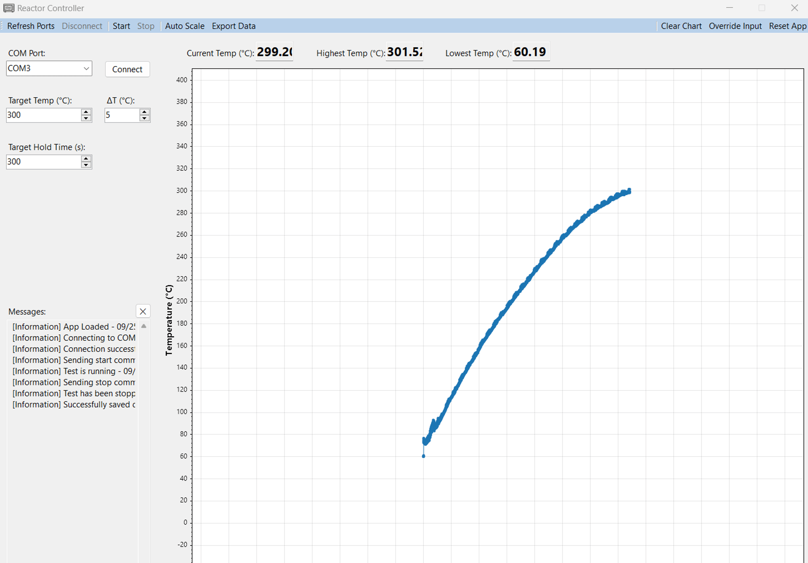Image resolution: width=808 pixels, height=563 pixels.
Task: Click Refresh Ports in toolbar
Action: pyautogui.click(x=31, y=26)
